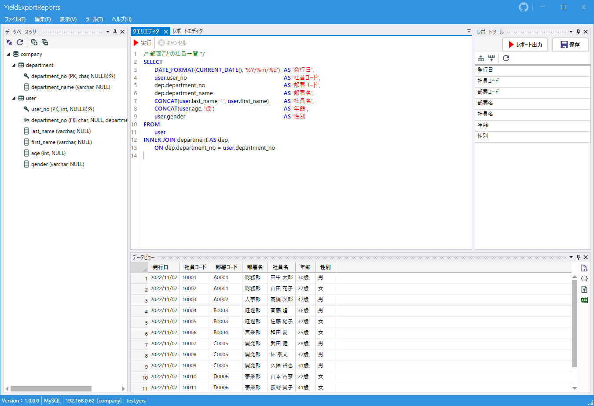Toggle pin on the データビュー panel

[578, 257]
